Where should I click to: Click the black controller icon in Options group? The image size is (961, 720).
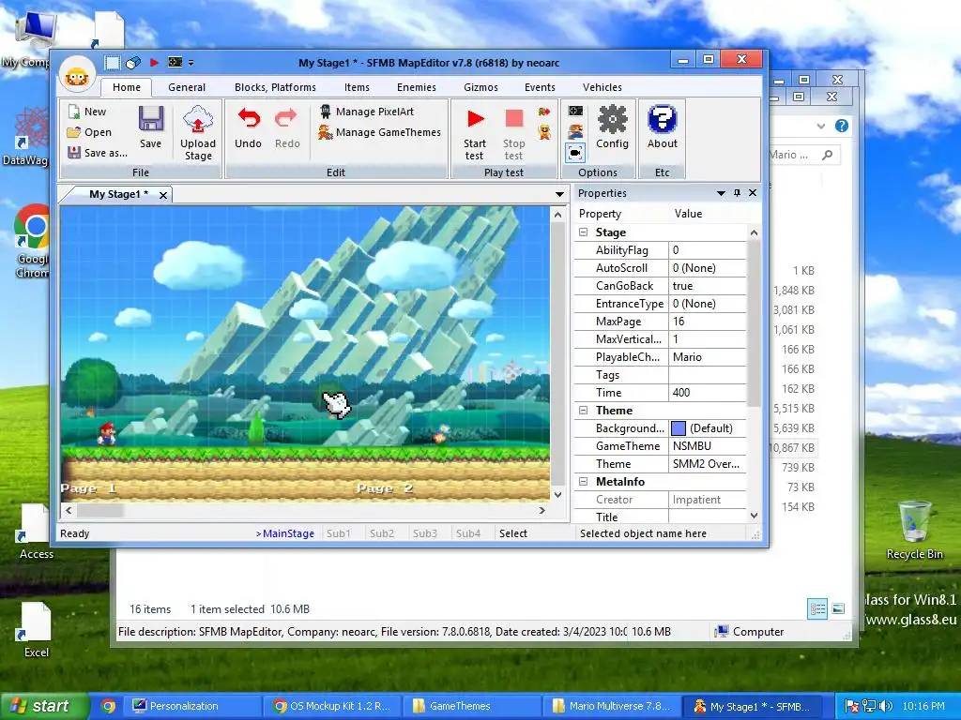575,111
